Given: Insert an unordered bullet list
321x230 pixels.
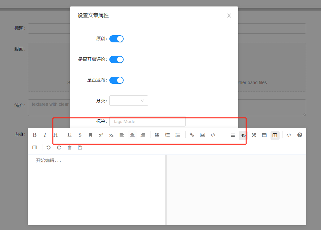Looking at the screenshot, I should point(178,135).
